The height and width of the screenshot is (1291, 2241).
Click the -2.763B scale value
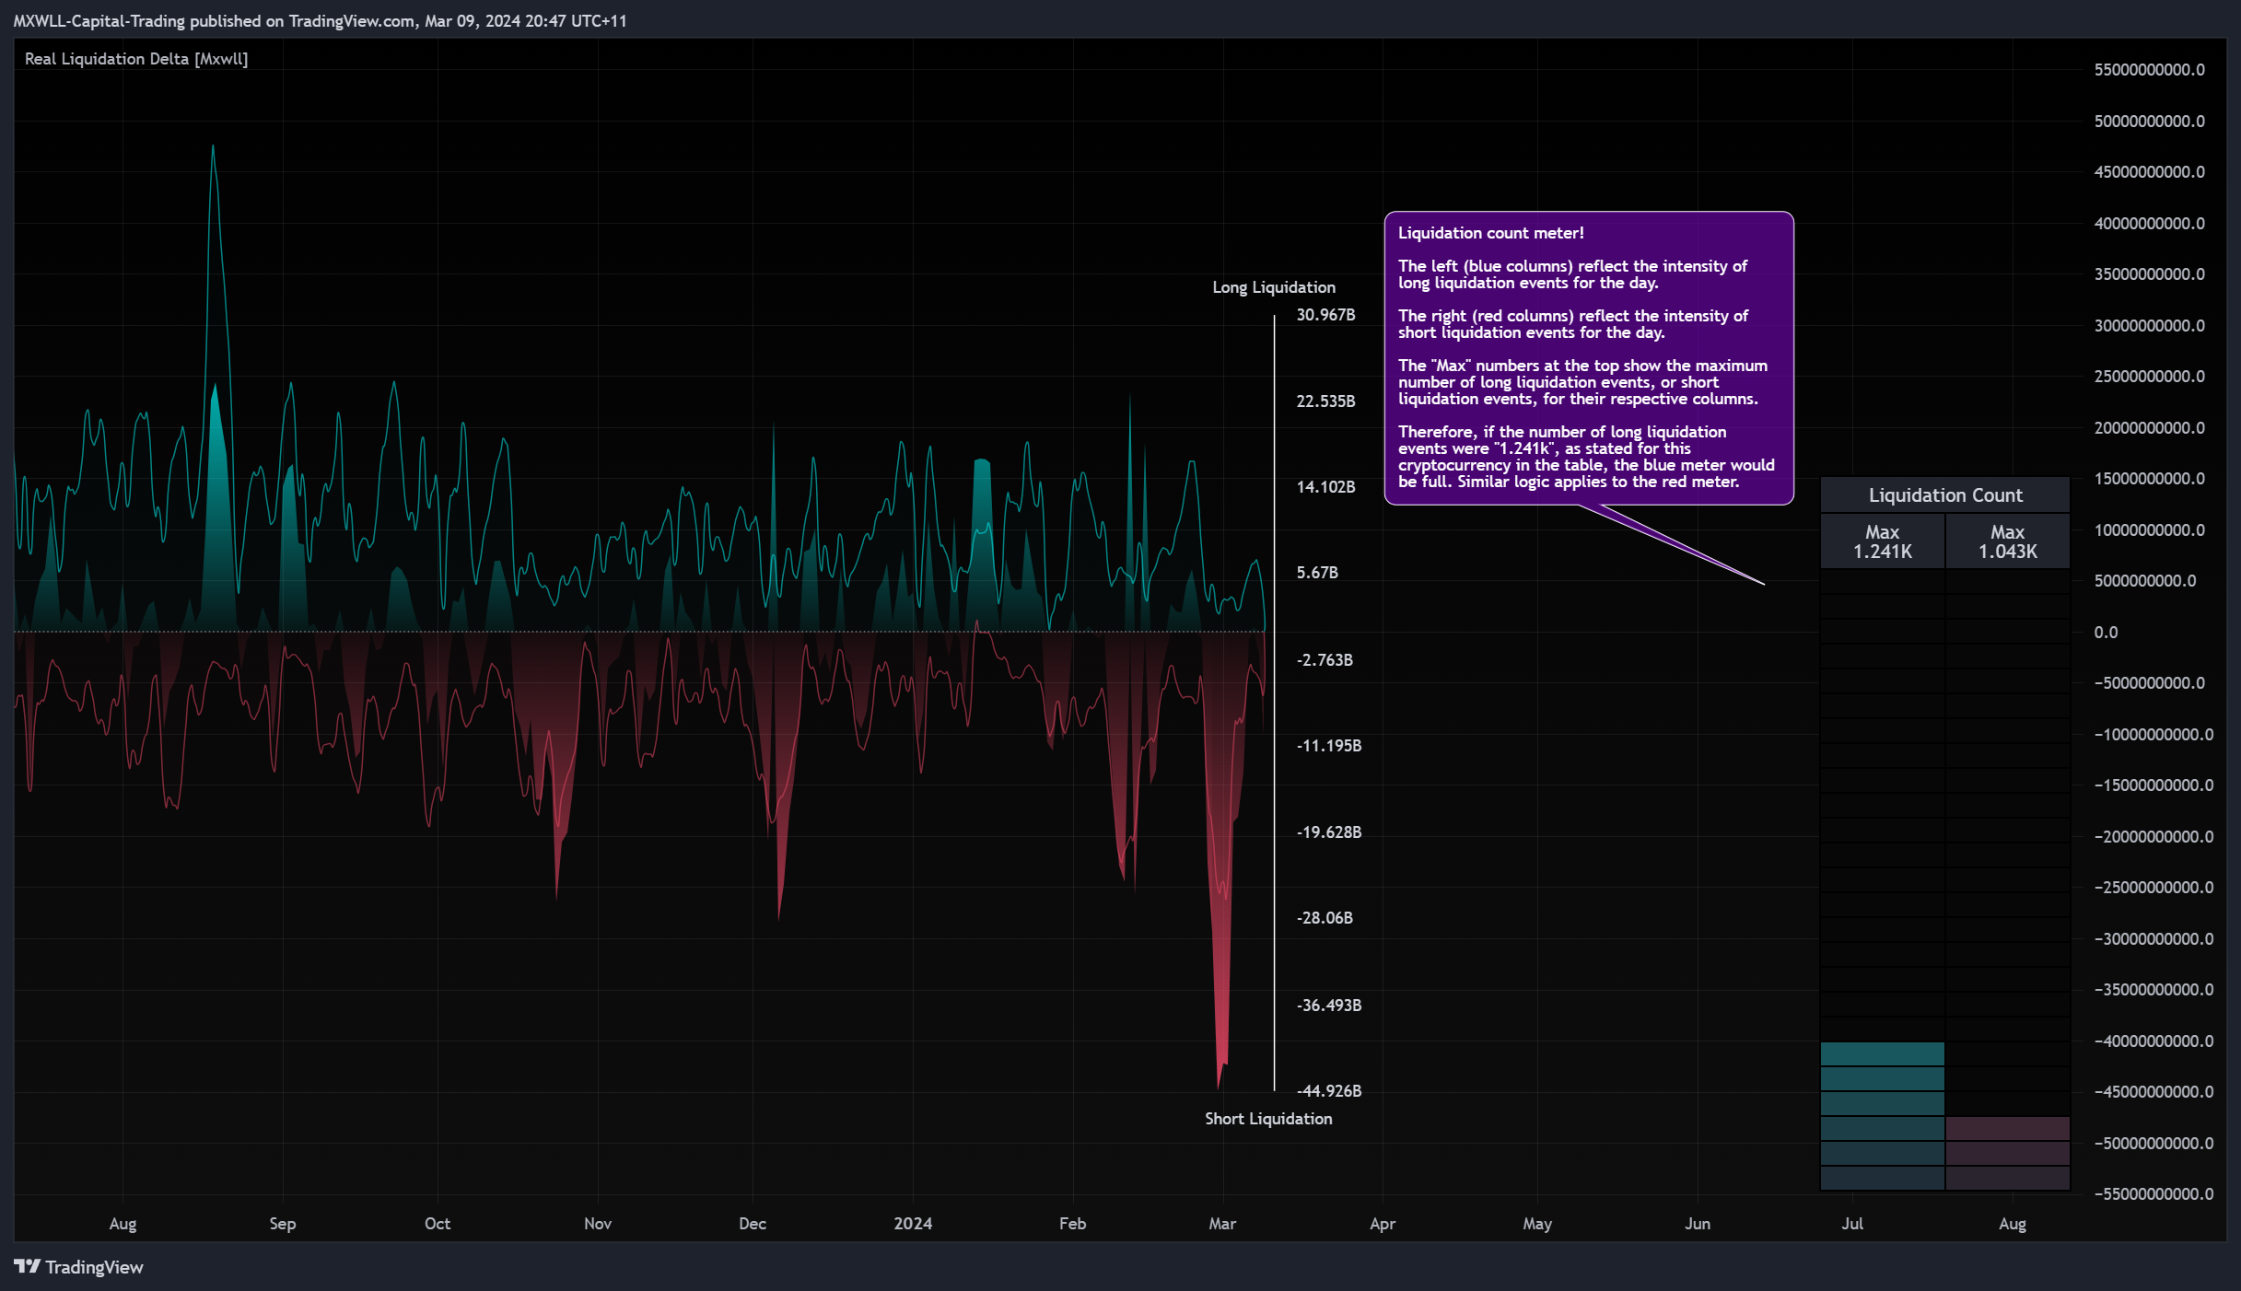point(1325,660)
